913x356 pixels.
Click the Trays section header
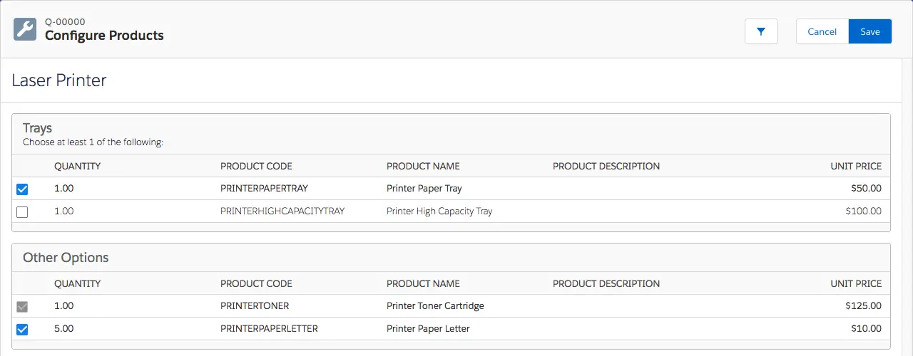[37, 128]
